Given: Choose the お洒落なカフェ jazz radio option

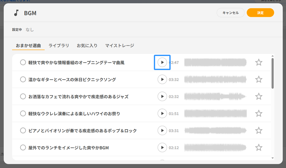Looking at the screenshot, I should point(23,96).
